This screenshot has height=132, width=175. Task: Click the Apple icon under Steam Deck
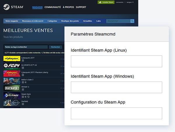coord(26,97)
